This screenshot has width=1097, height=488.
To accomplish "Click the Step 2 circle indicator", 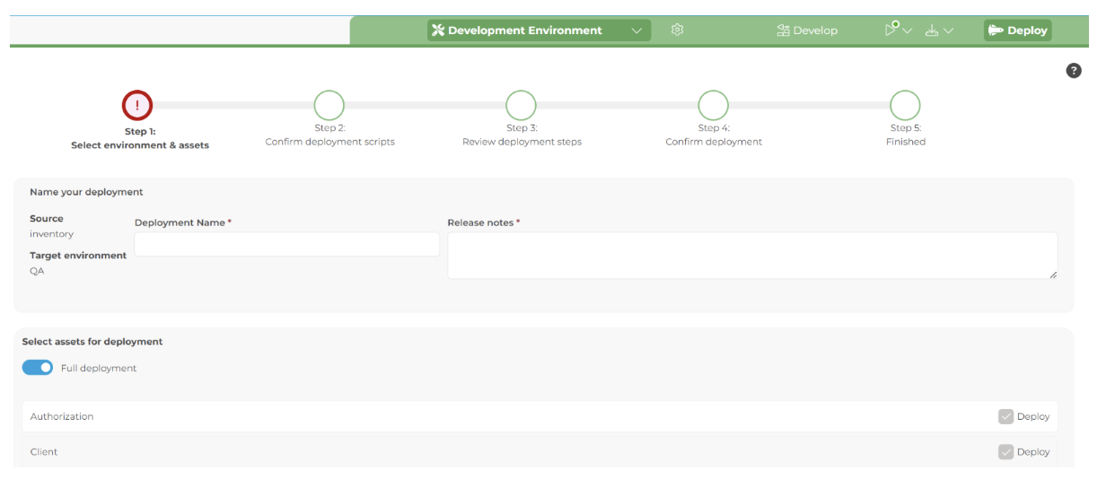I will click(329, 105).
